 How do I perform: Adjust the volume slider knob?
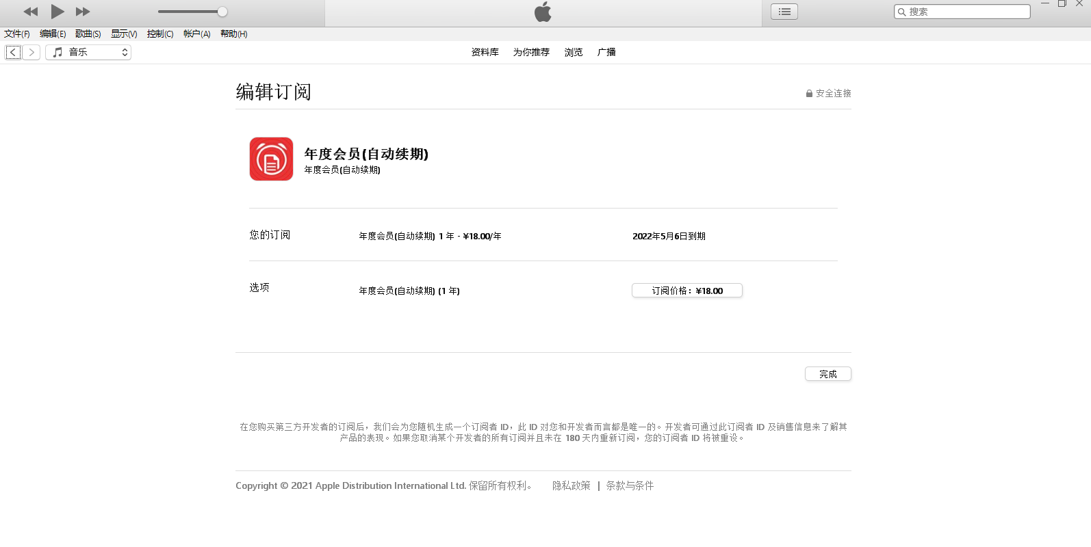pyautogui.click(x=222, y=12)
